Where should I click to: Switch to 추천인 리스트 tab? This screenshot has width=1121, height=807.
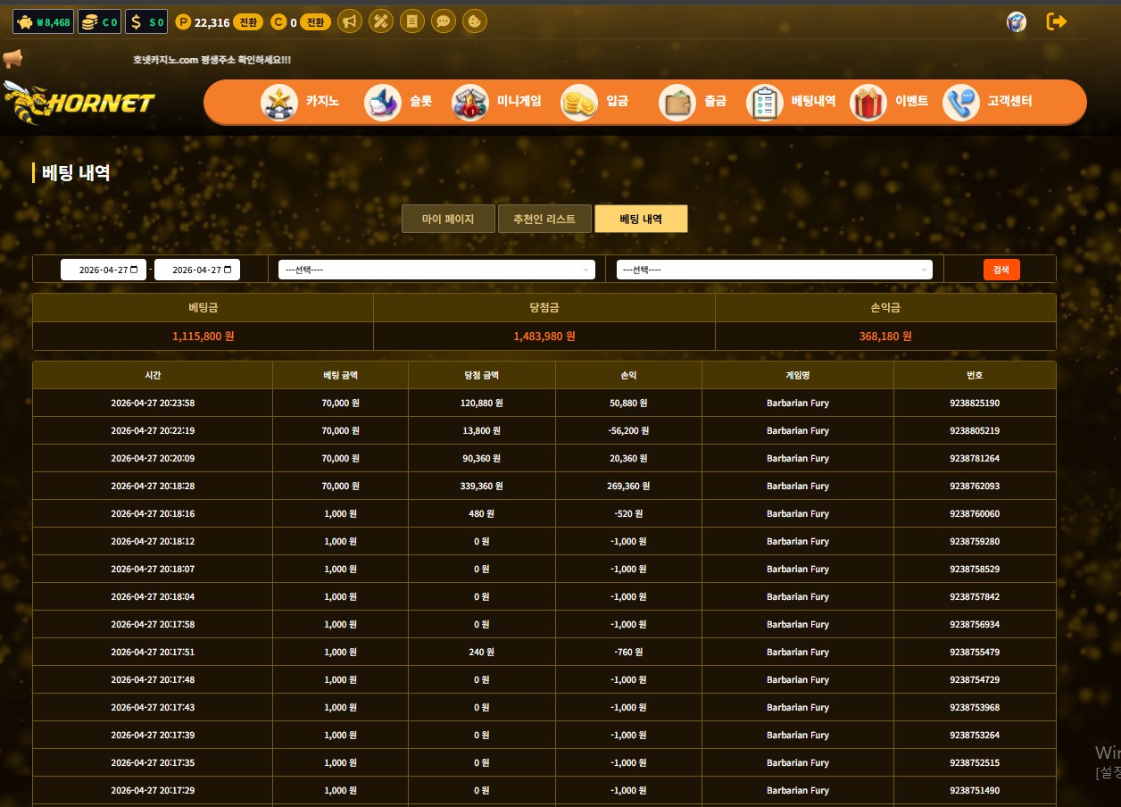tap(544, 219)
